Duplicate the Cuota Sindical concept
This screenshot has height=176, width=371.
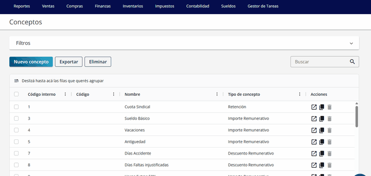tap(321, 107)
